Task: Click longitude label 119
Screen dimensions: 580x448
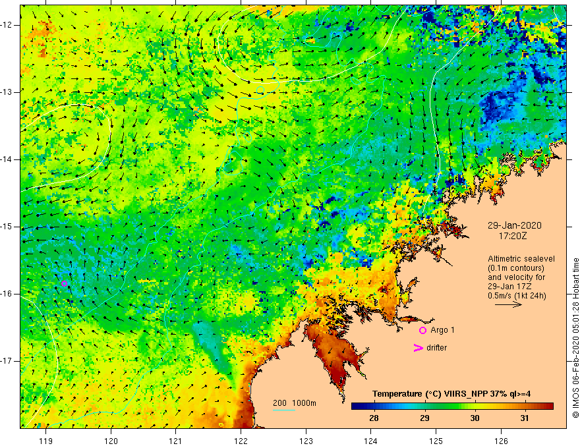Action: [46, 441]
